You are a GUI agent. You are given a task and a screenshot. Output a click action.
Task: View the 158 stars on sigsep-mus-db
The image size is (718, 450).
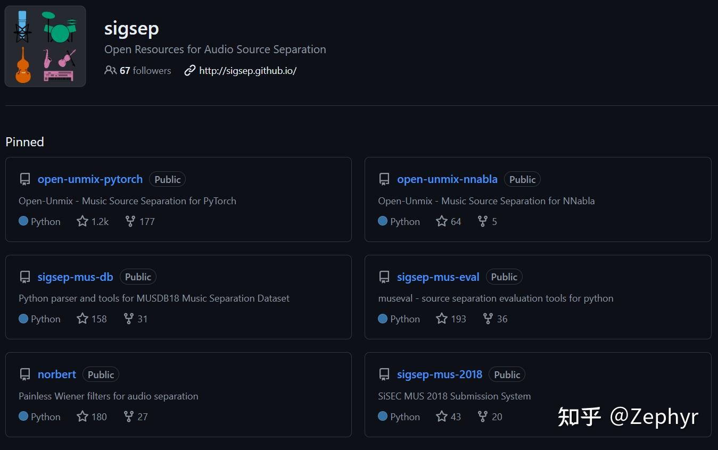point(92,319)
